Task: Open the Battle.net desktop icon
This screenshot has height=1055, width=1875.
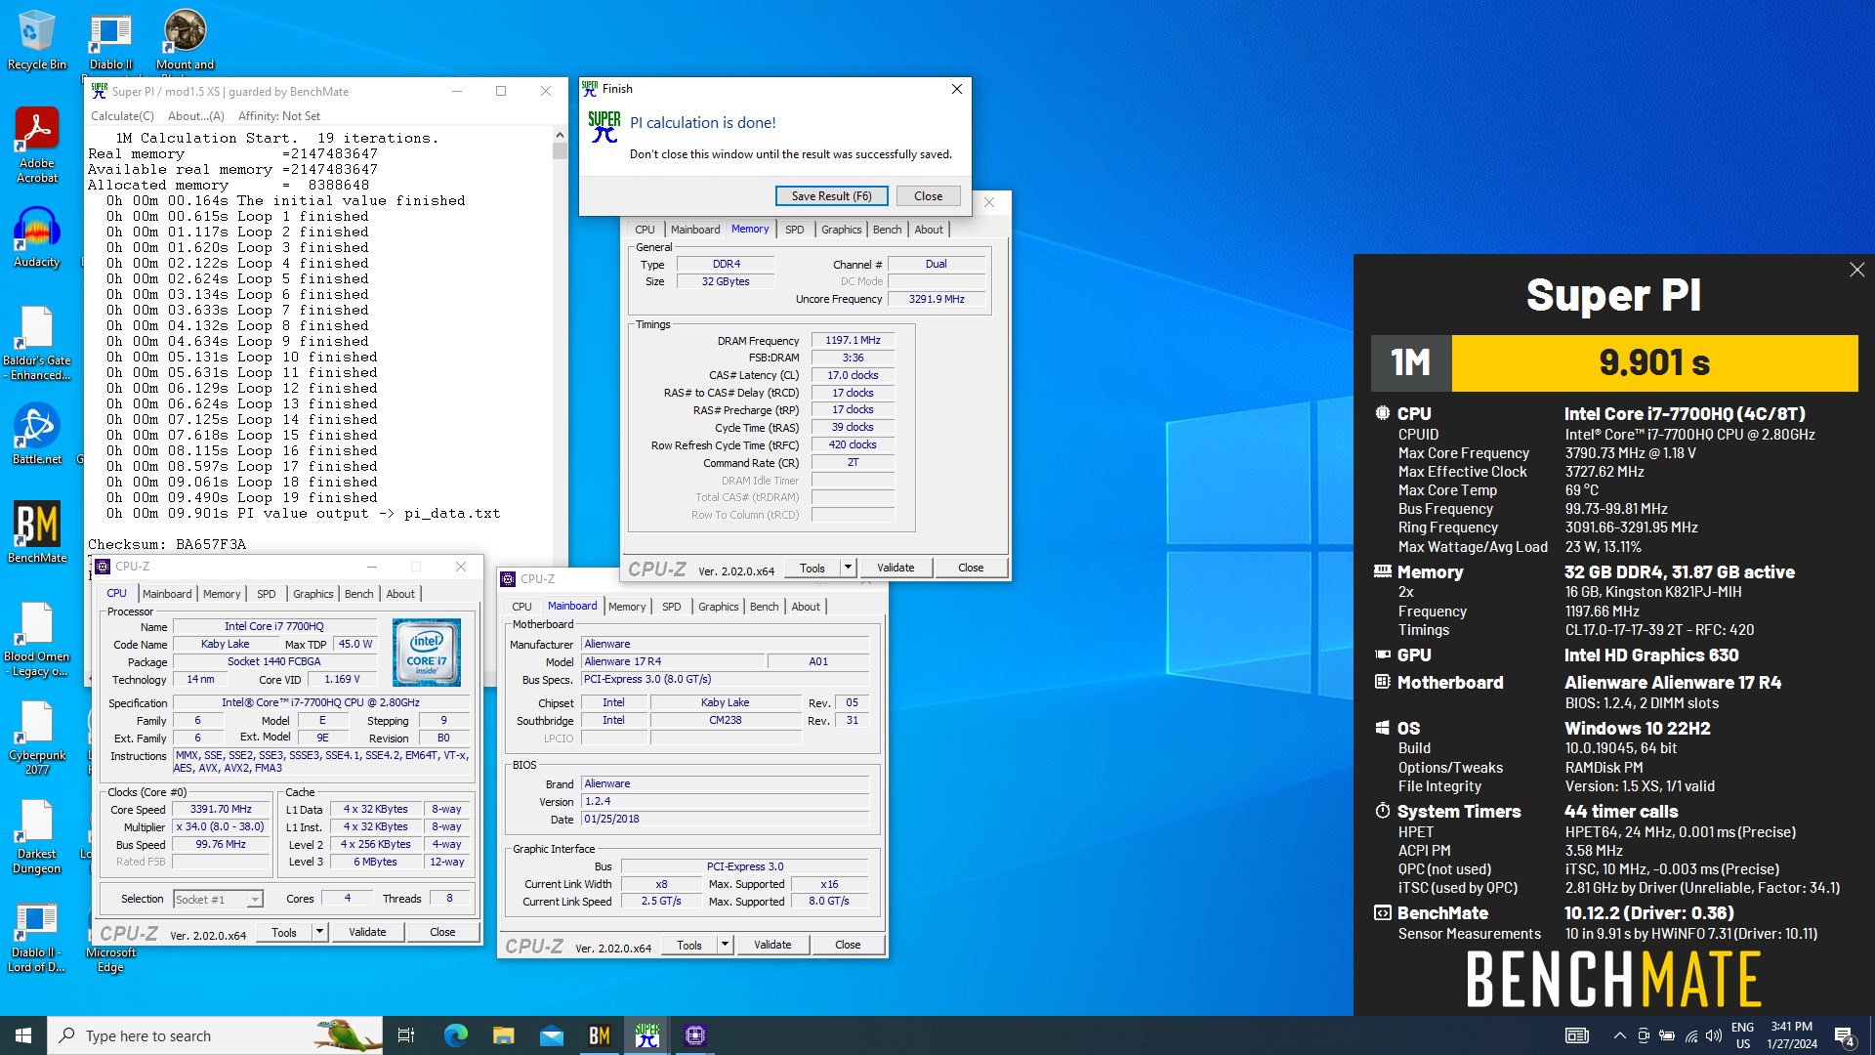Action: (x=37, y=435)
